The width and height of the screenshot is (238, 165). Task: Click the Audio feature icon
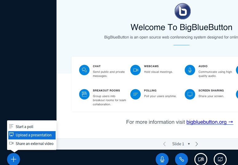190,70
